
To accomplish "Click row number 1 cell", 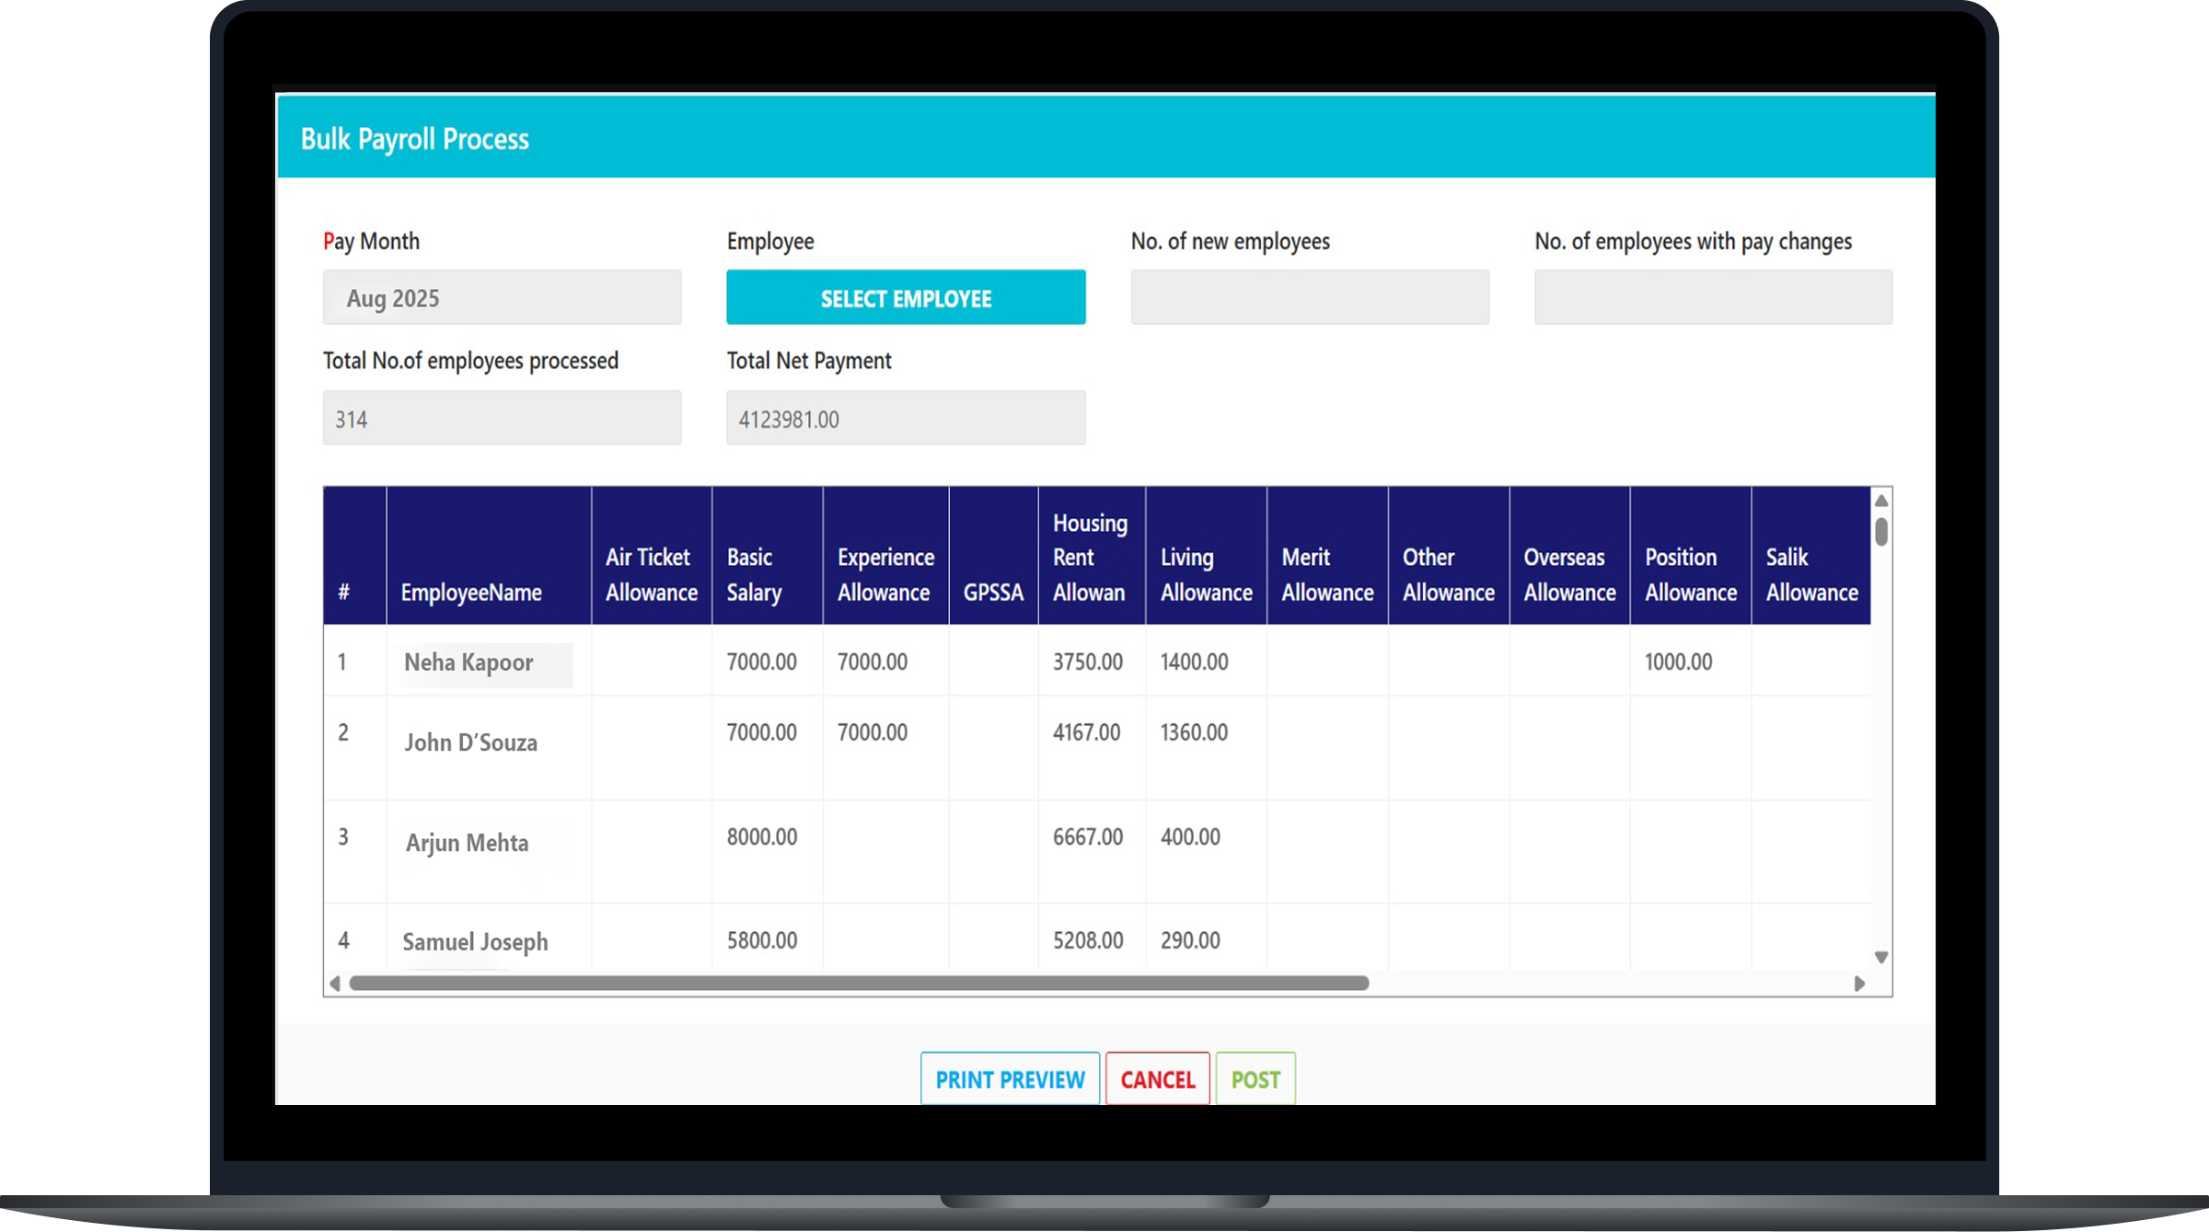I will [355, 661].
